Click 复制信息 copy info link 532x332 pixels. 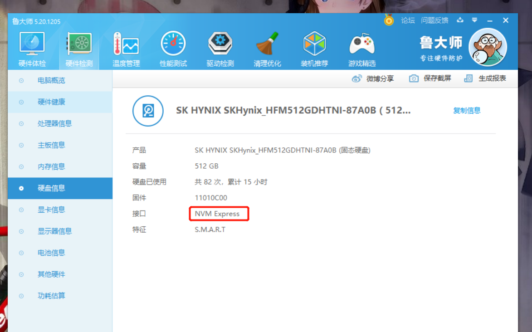tap(467, 110)
